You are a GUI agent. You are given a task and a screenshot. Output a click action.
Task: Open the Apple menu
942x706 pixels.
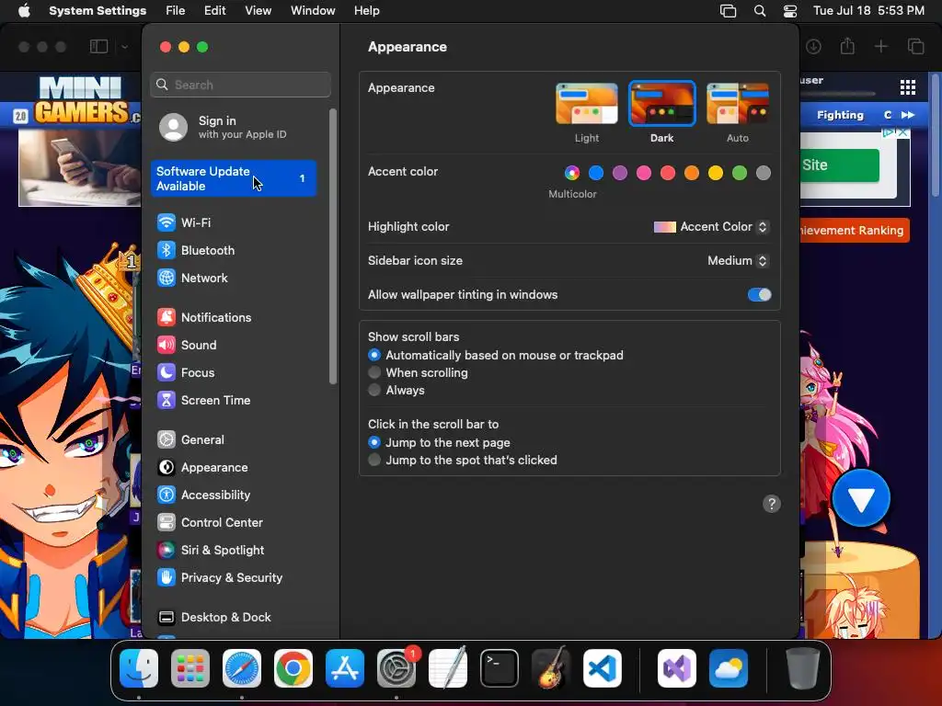[24, 11]
